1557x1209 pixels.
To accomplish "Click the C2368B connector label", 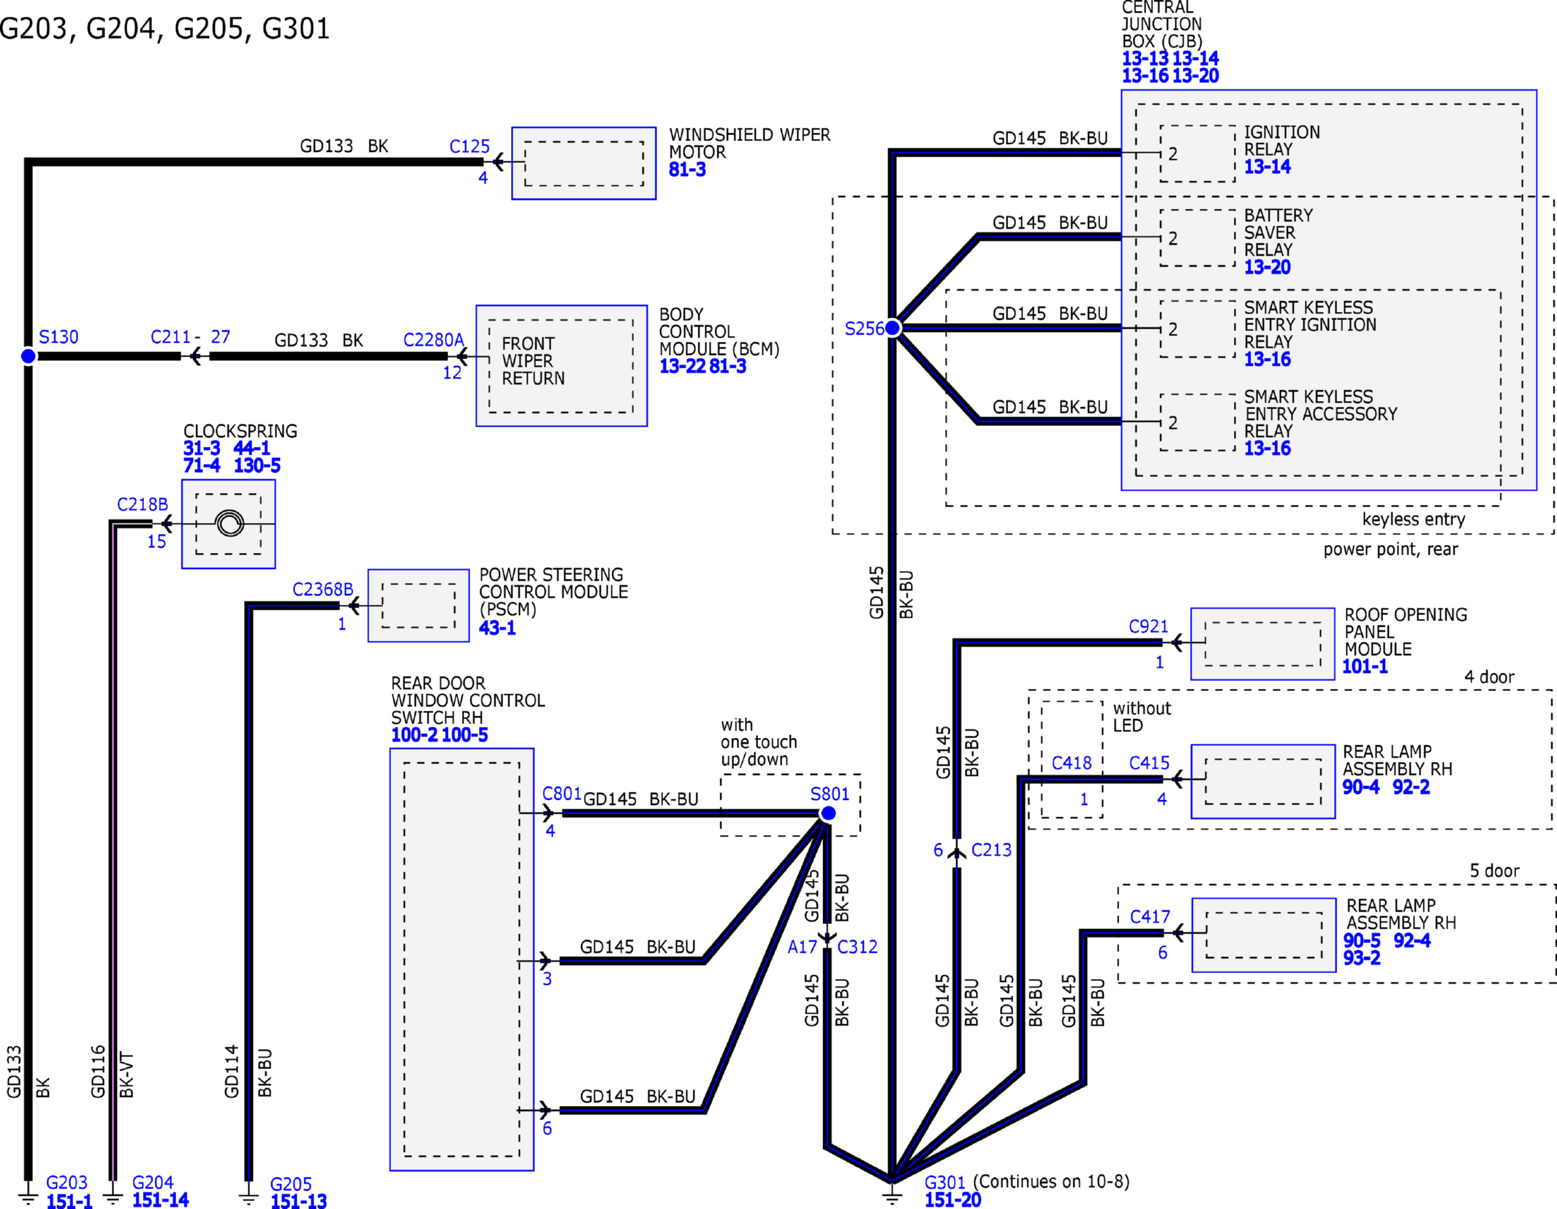I will pyautogui.click(x=322, y=590).
